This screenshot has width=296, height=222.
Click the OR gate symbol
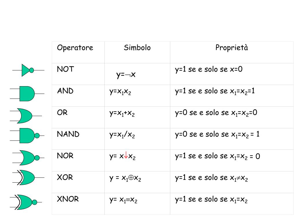pos(26,116)
